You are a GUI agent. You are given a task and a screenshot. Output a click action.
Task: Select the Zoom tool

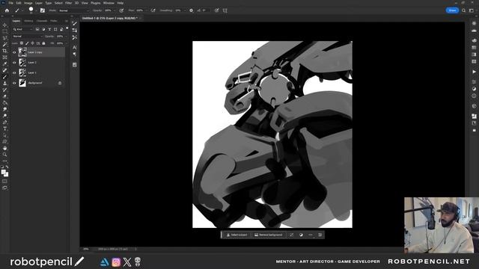click(x=4, y=155)
